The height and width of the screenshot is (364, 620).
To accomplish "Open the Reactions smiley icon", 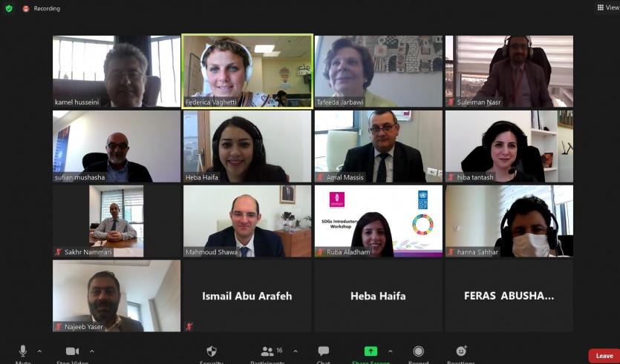I will point(461,351).
